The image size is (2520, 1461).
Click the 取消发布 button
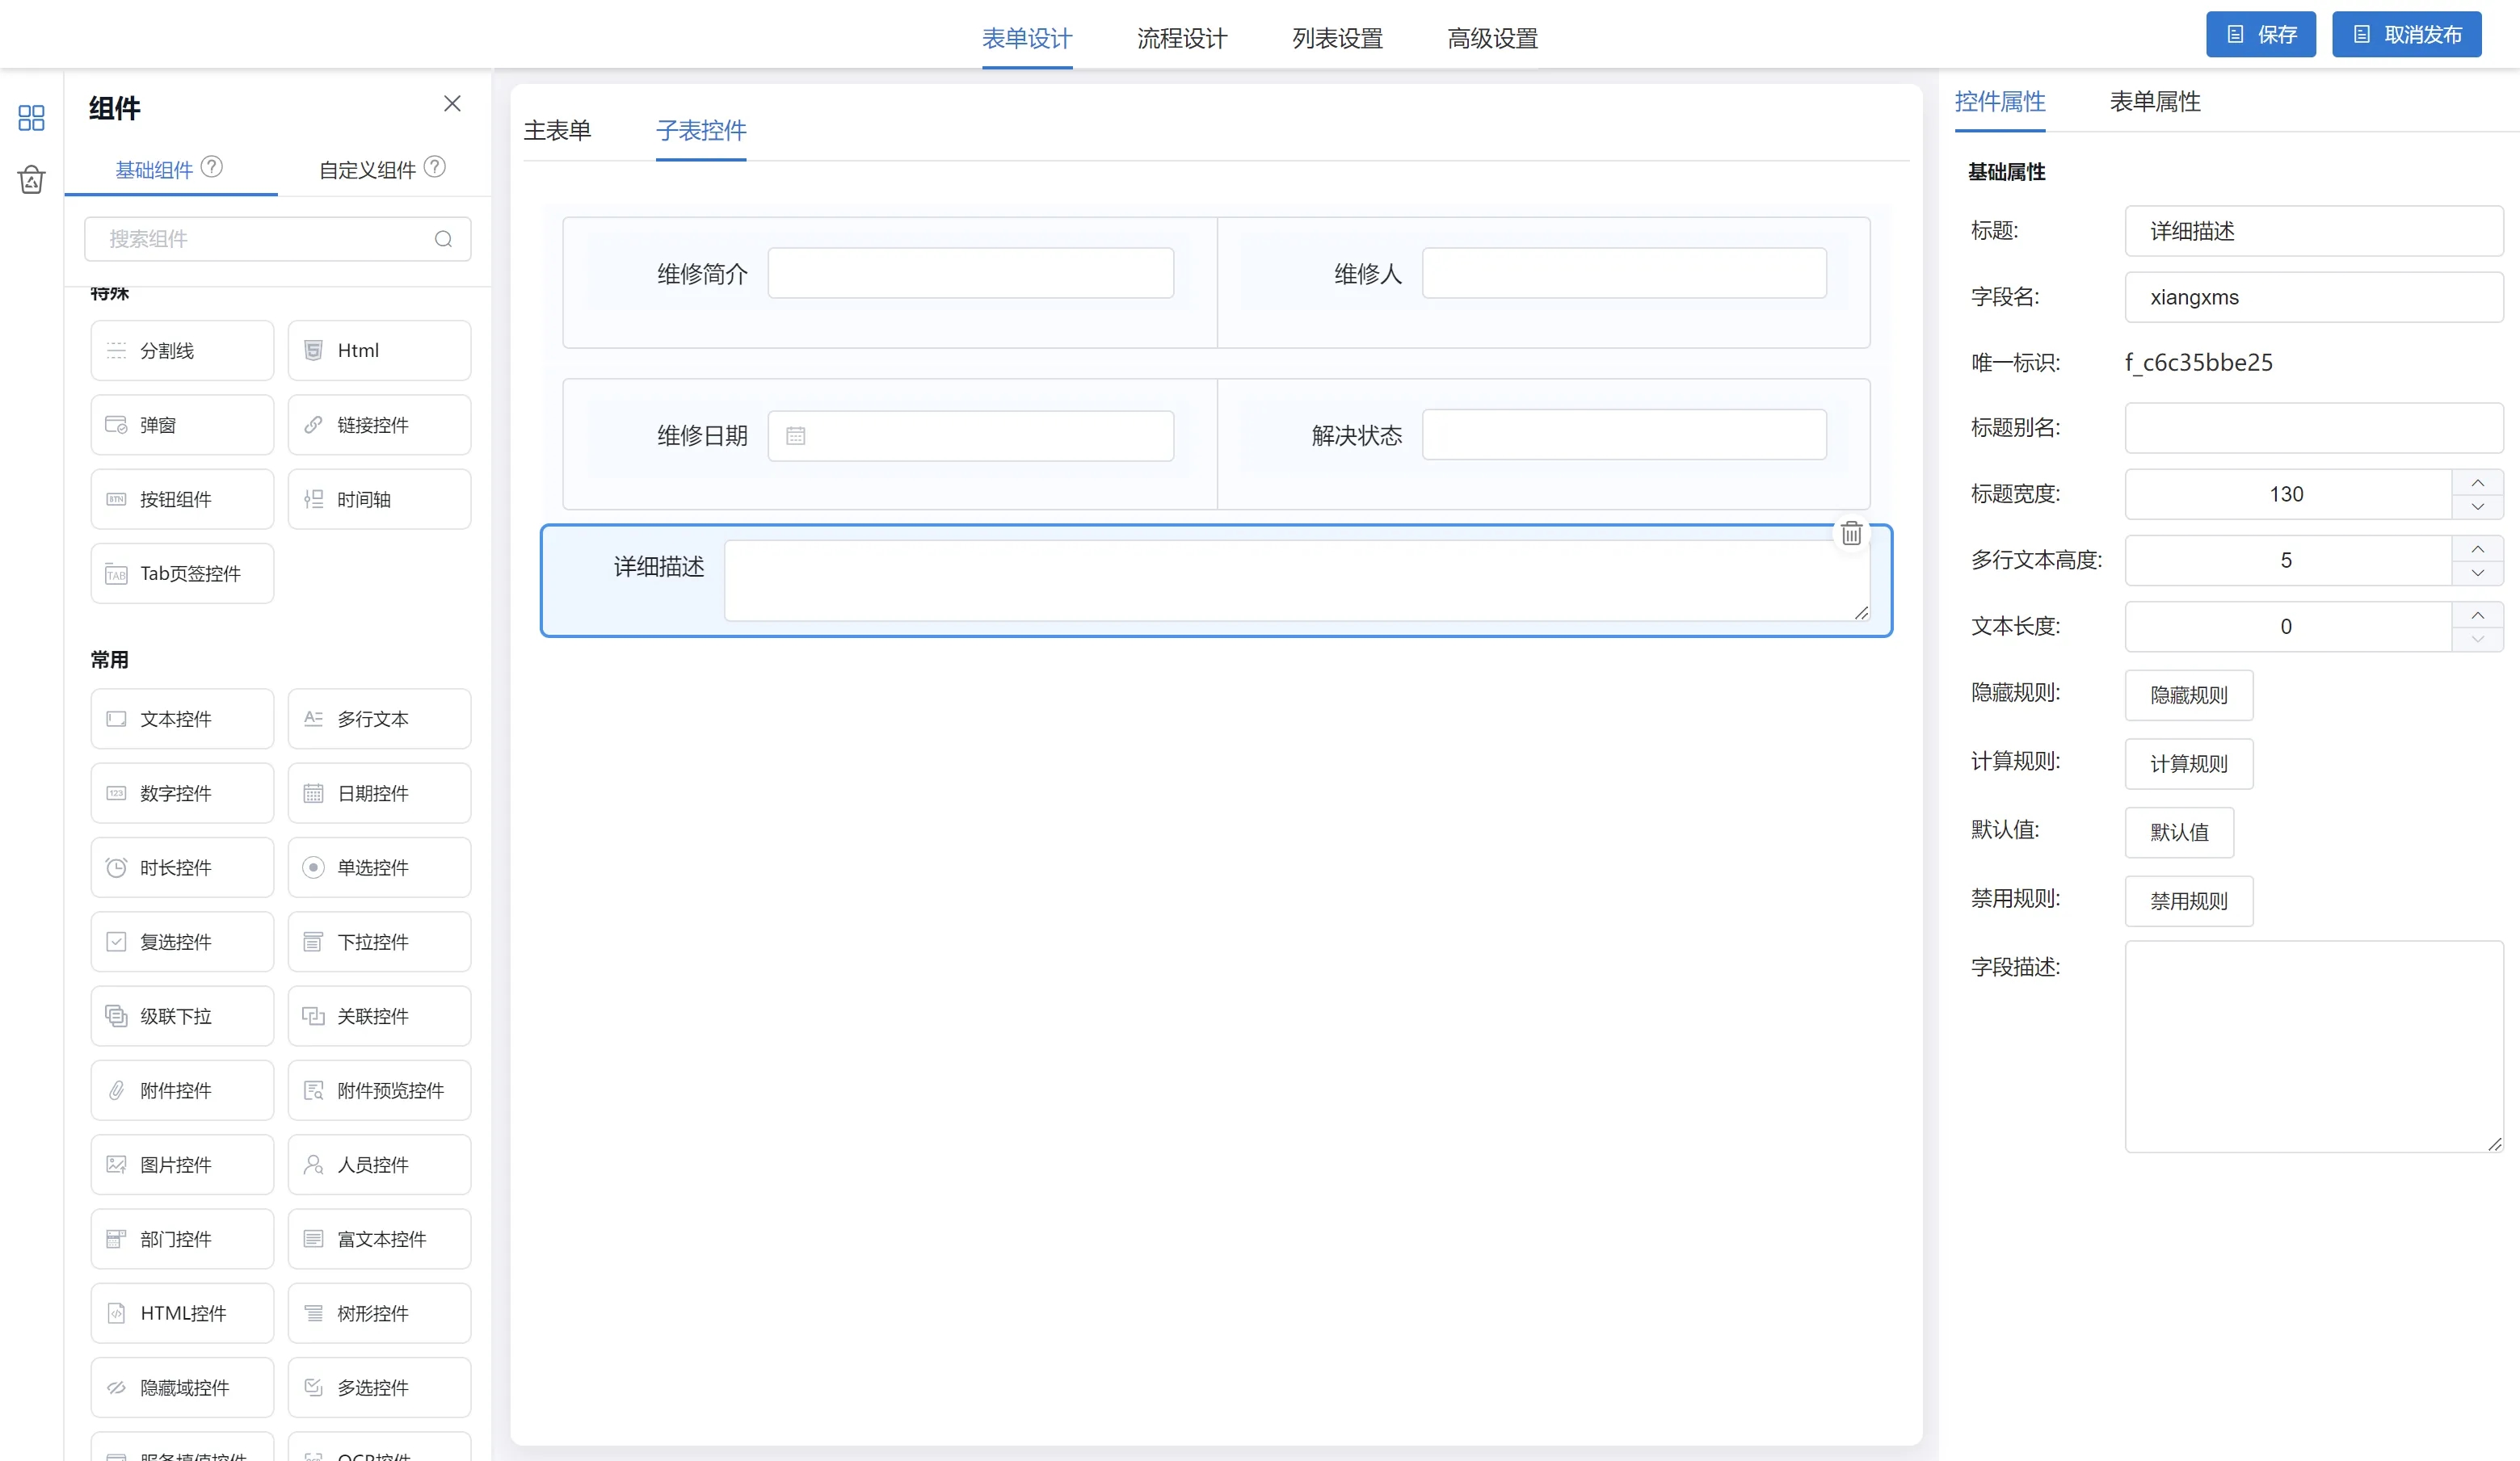2406,35
